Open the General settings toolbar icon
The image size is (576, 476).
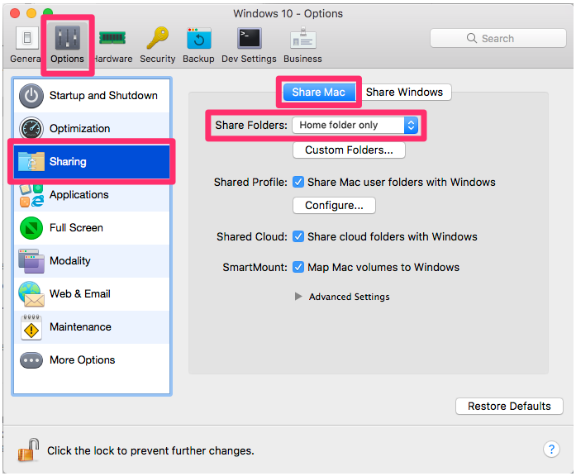click(x=27, y=38)
